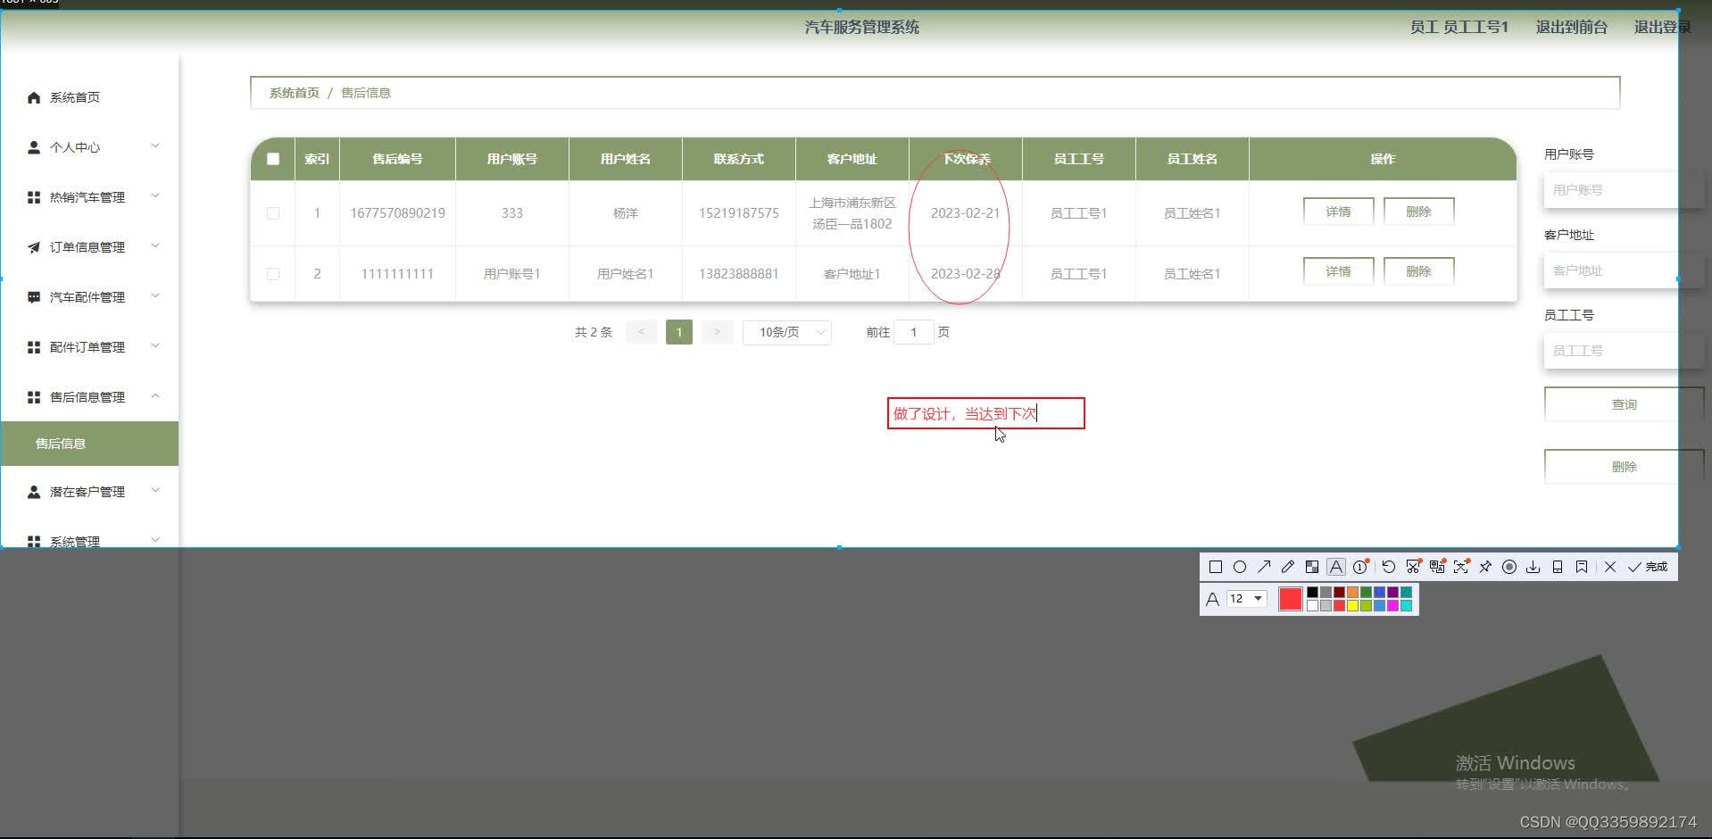The width and height of the screenshot is (1712, 839).
Task: Undo the last annotation
Action: click(x=1389, y=567)
